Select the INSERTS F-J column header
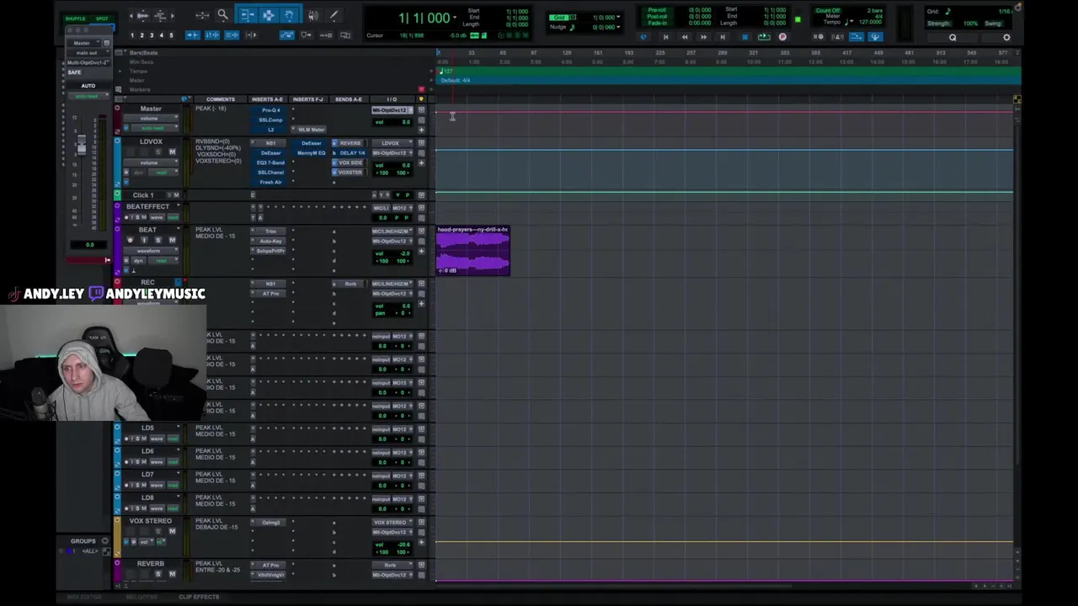Viewport: 1078px width, 606px height. (x=307, y=99)
